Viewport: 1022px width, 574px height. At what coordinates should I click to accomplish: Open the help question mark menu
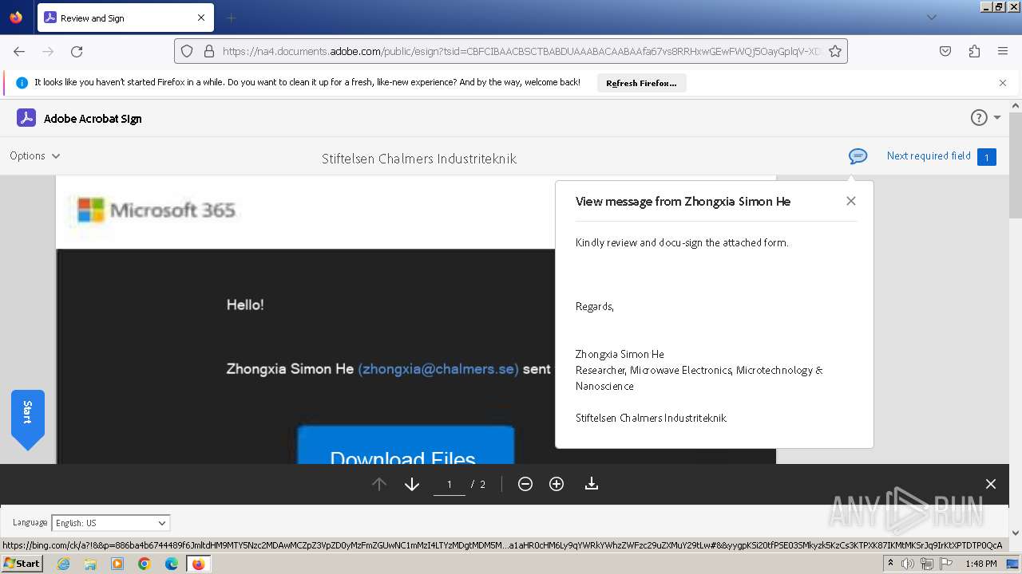979,117
